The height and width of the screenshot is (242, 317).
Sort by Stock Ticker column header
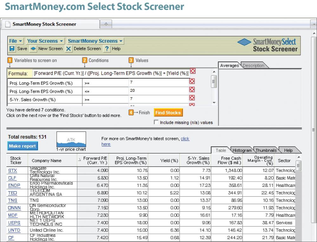coord(17,161)
